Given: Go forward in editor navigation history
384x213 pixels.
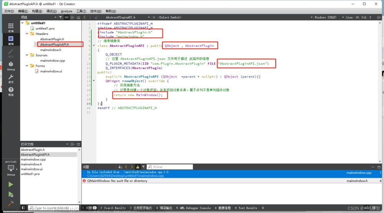Looking at the screenshot, I should 90,17.
